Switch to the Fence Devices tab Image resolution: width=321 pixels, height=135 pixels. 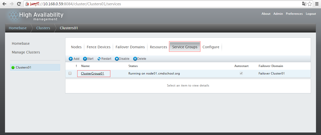point(99,47)
